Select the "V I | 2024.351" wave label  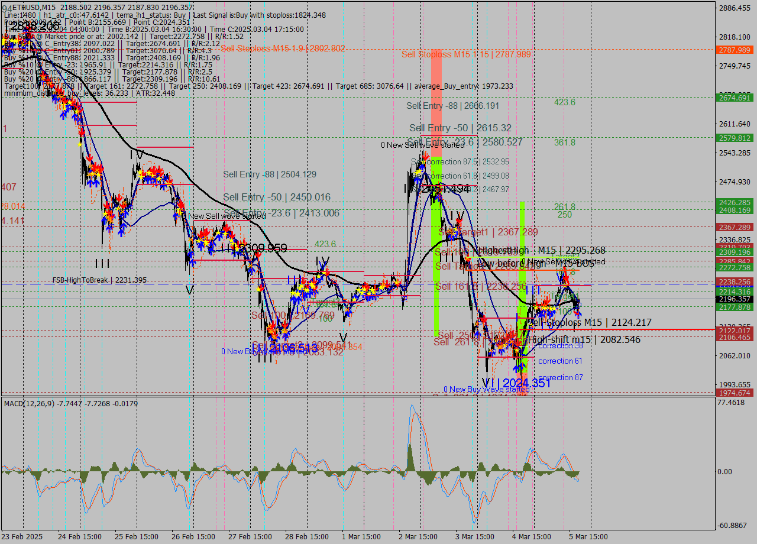(516, 383)
